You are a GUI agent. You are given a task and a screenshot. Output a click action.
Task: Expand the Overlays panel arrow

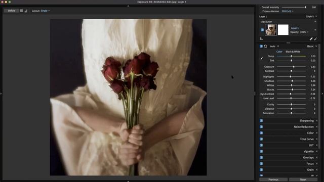point(316,158)
